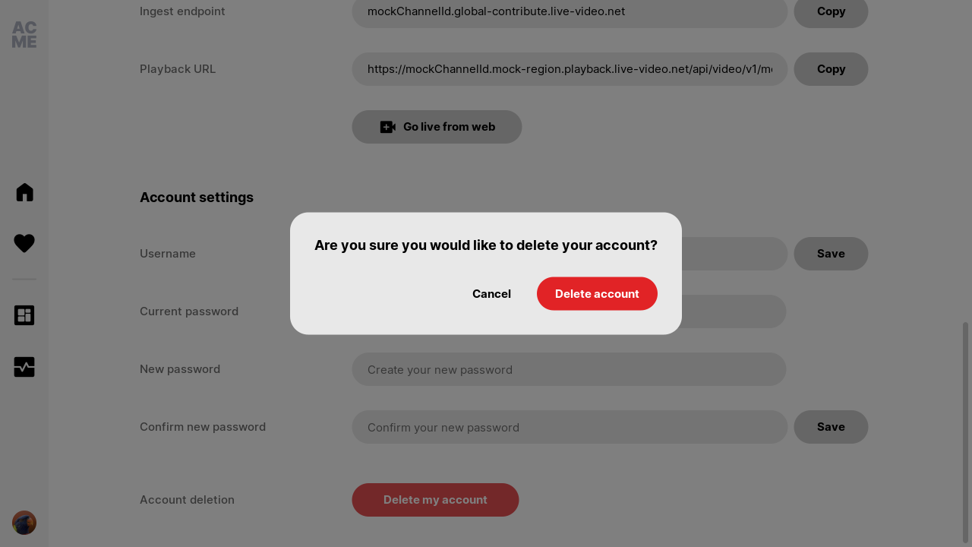Confirm with the red Delete account button
The width and height of the screenshot is (972, 547).
(597, 294)
